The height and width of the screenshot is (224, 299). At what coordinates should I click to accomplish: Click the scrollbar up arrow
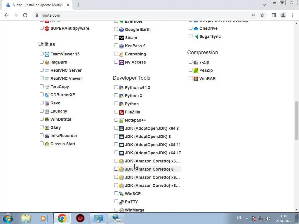tap(296, 23)
